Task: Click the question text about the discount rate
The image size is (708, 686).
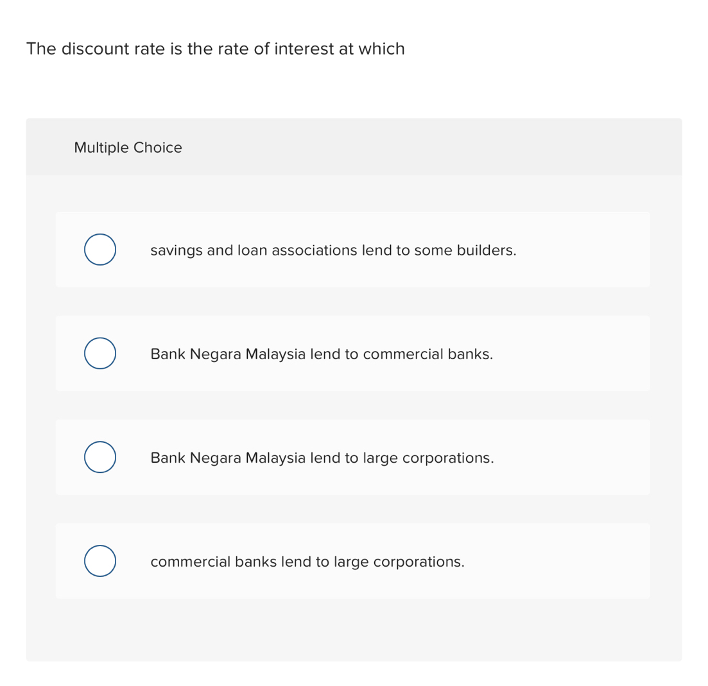Action: click(x=215, y=49)
